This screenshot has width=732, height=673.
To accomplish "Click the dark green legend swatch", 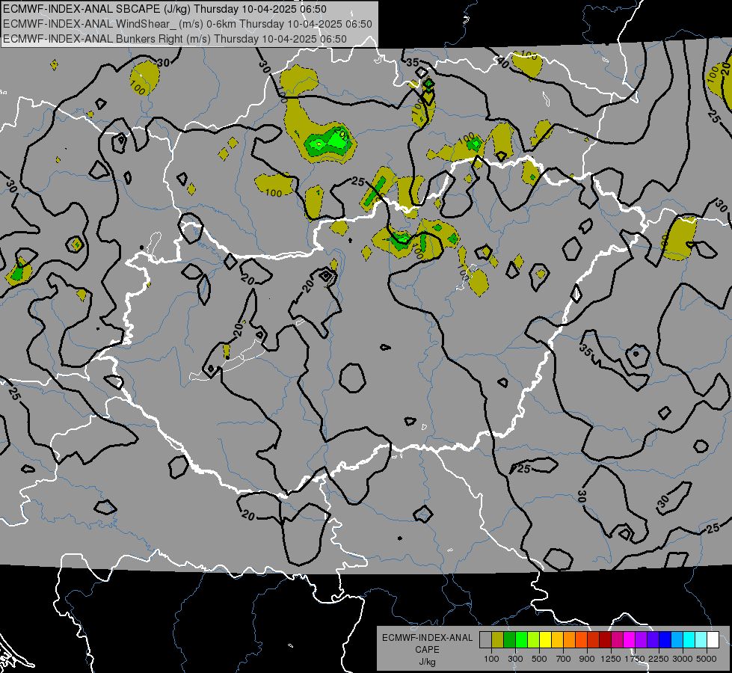I will 509,640.
